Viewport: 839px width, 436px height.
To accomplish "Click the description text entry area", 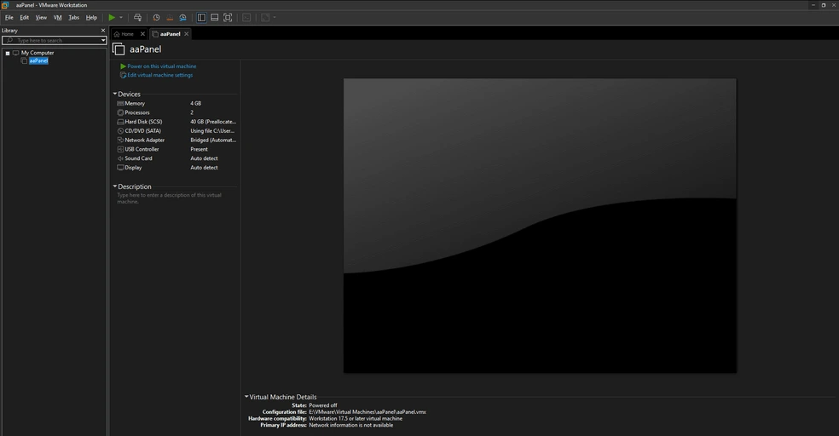I will pos(169,198).
